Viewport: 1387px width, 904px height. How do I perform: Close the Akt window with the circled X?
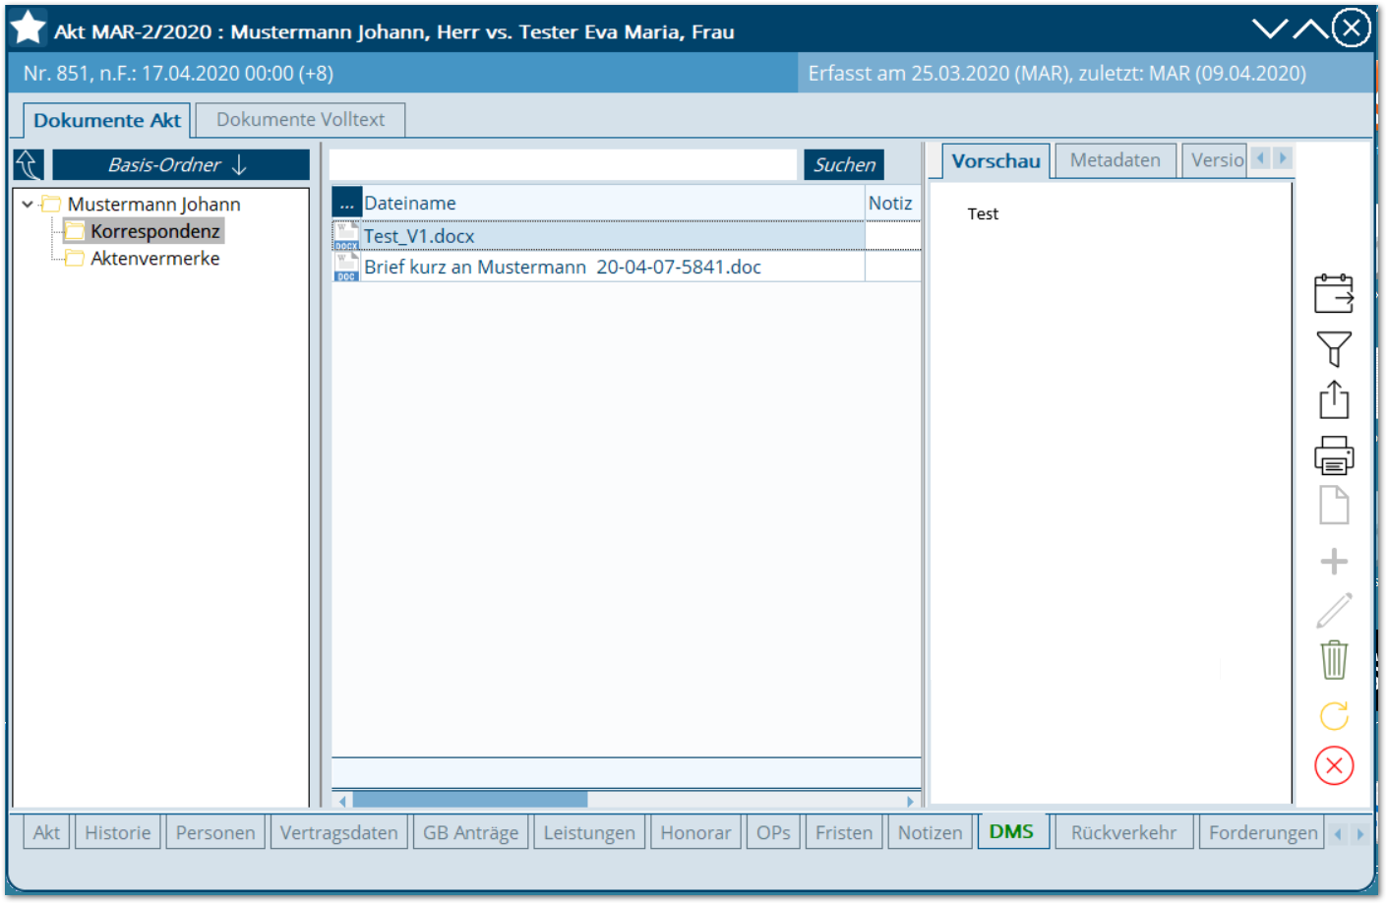[x=1352, y=28]
